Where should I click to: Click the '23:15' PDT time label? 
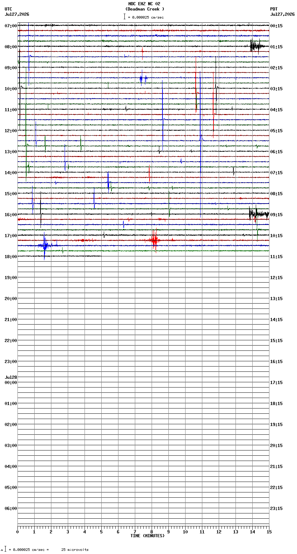(x=276, y=509)
